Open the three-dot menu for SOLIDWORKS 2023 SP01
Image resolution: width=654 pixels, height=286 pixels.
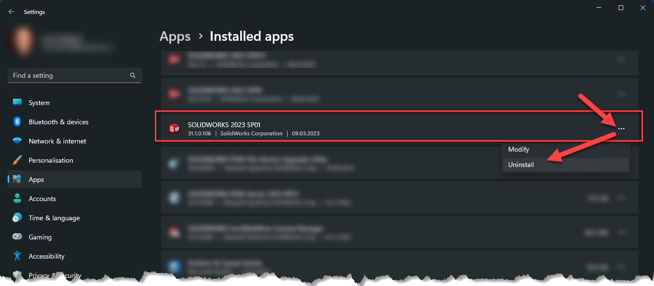621,129
